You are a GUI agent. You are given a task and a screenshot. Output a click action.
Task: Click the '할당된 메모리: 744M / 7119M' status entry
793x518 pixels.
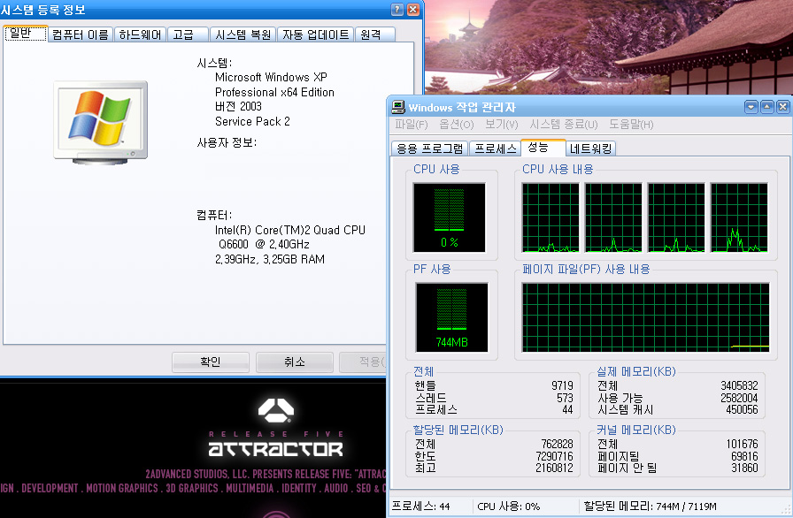coord(650,507)
